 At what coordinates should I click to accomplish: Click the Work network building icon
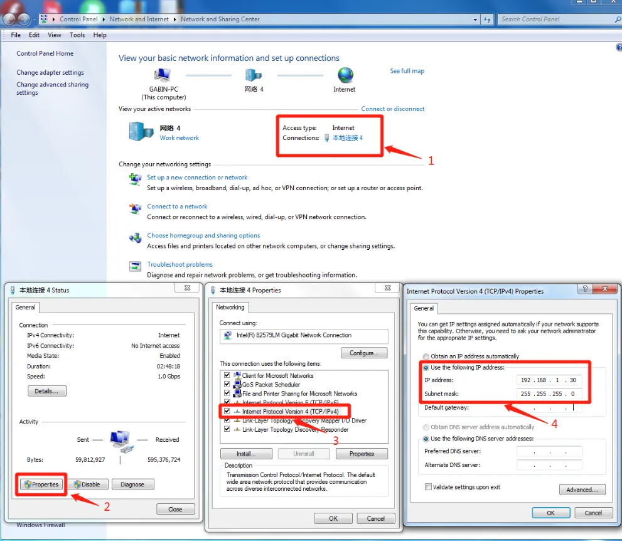tap(141, 131)
